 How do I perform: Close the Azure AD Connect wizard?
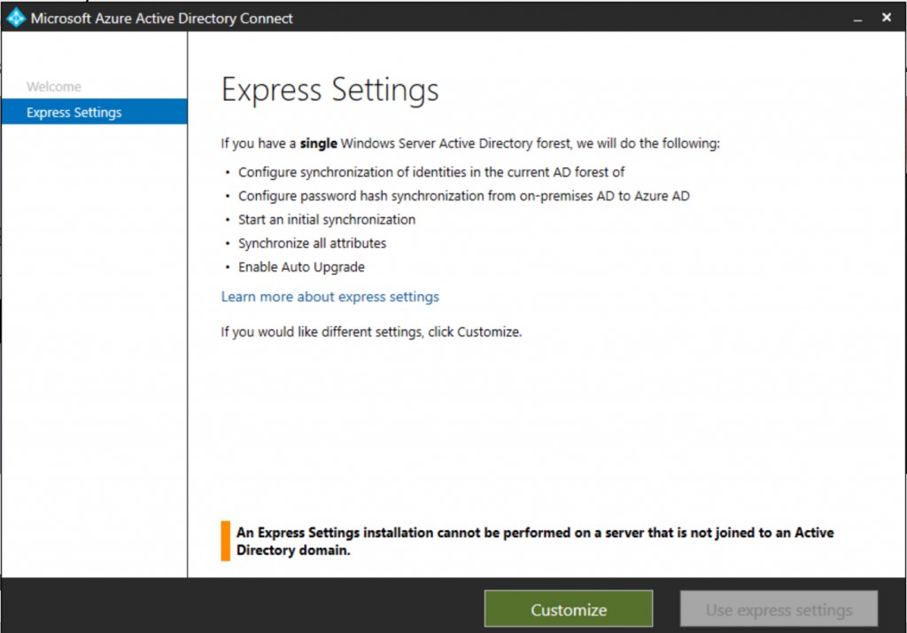886,18
